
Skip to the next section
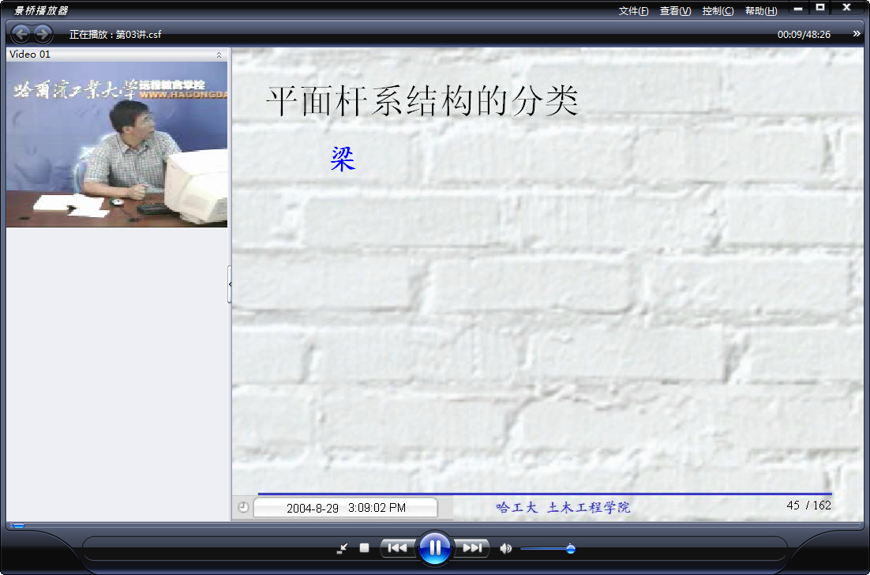point(471,548)
